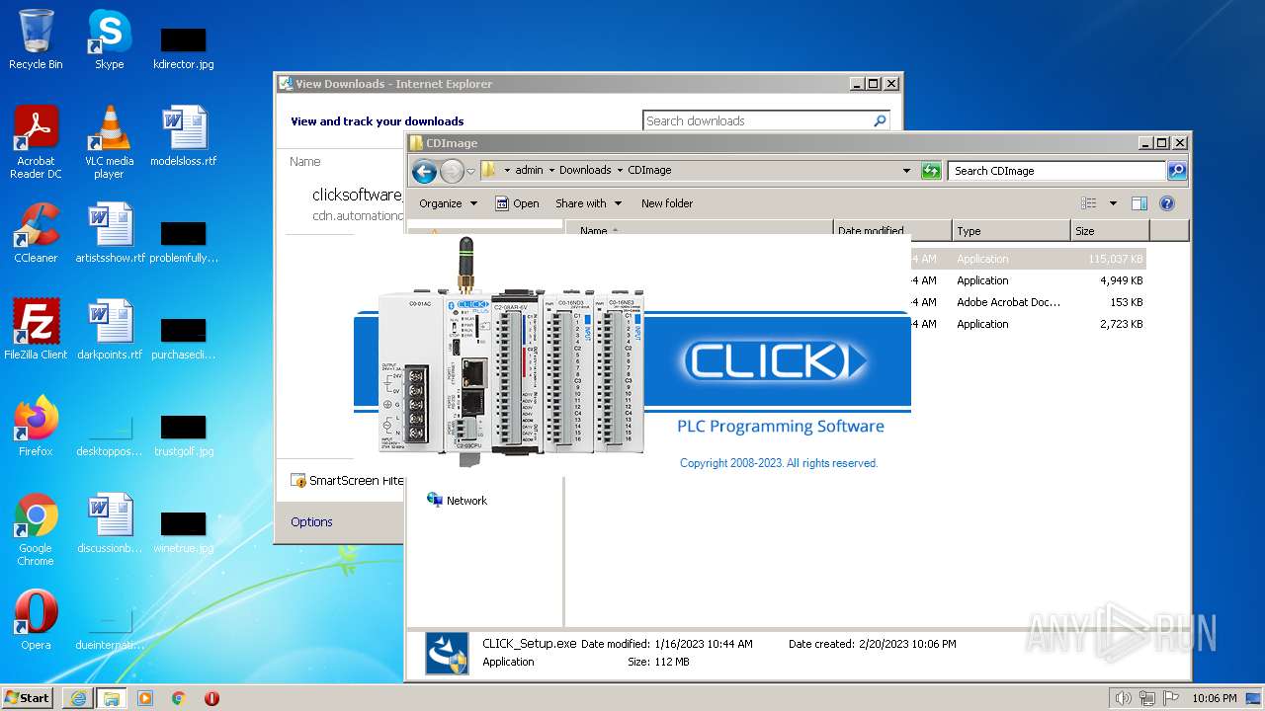Launch the Opera desktop shortcut
Viewport: 1265px width, 711px height.
36,620
